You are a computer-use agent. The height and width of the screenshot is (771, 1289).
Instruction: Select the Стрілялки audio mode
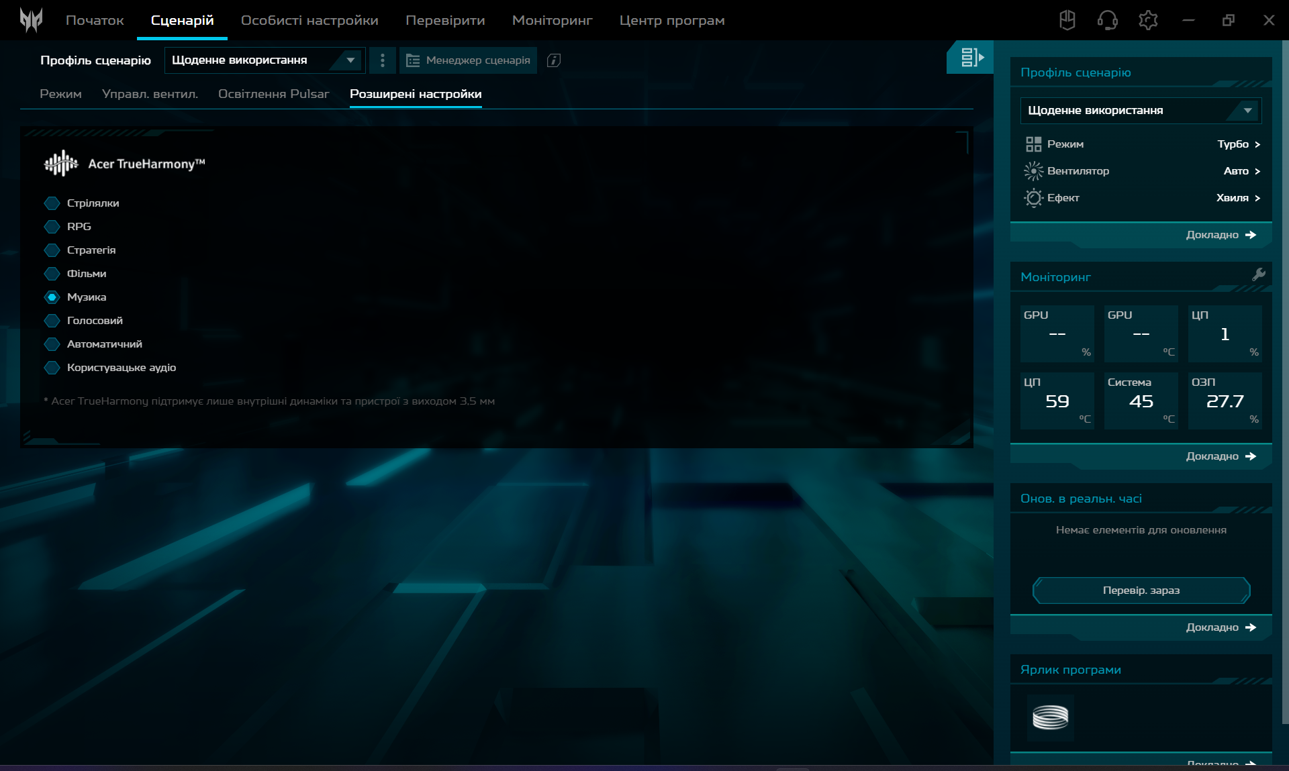click(x=52, y=203)
